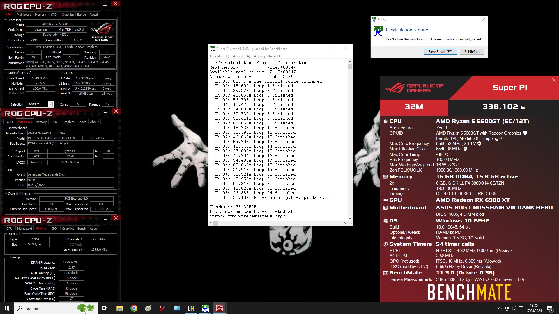
Task: Minimize the middle ROG CPU-Z Mainboard window
Action: point(106,112)
